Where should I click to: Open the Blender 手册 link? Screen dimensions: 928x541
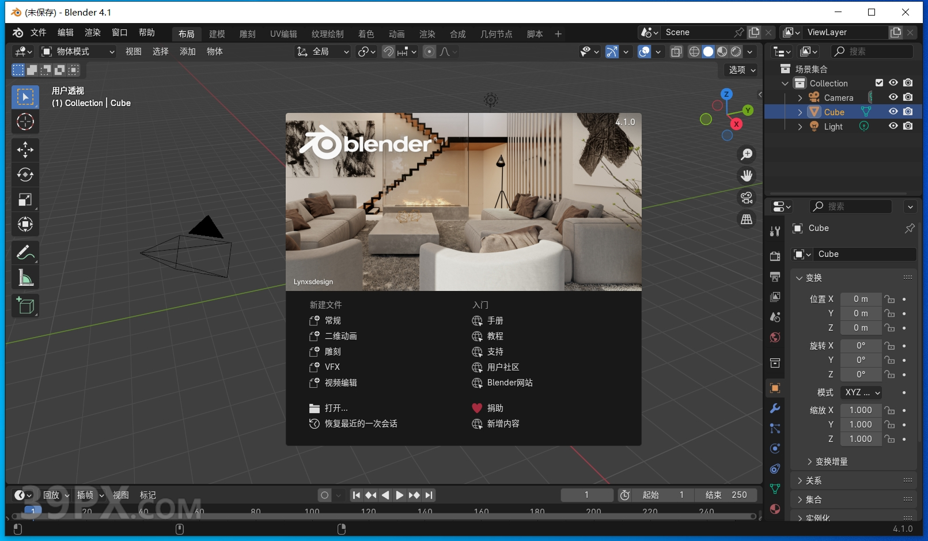495,320
